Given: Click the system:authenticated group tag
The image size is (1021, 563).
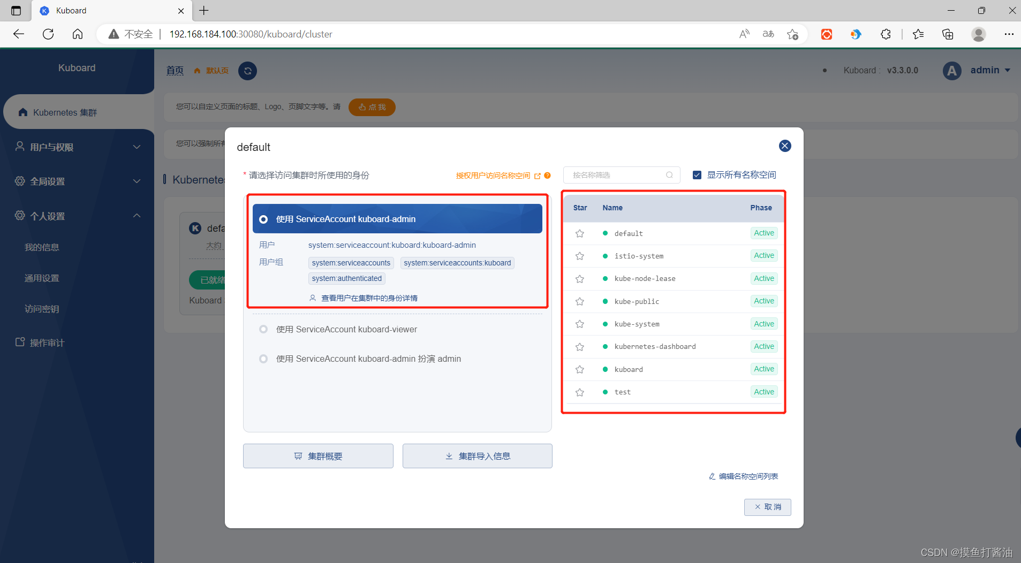Looking at the screenshot, I should pyautogui.click(x=347, y=278).
